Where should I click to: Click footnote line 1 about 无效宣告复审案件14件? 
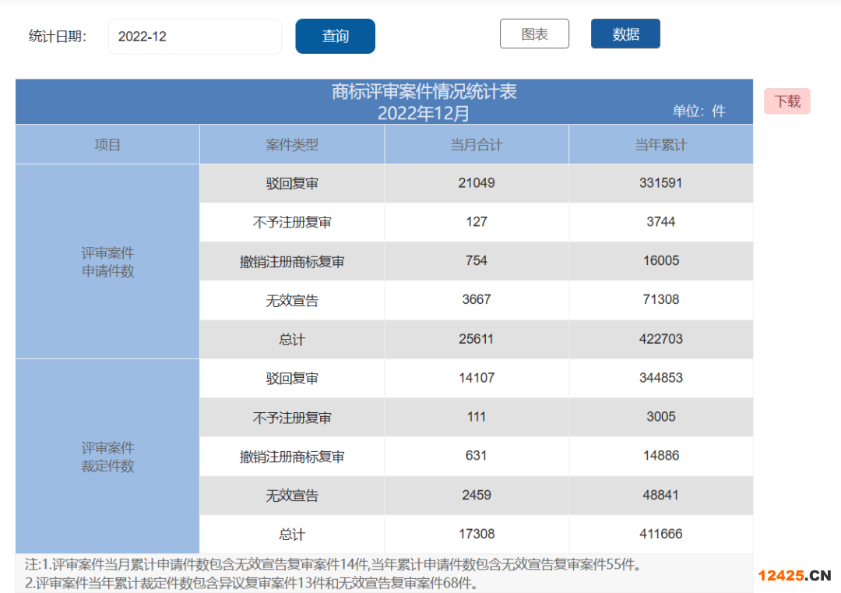(333, 564)
